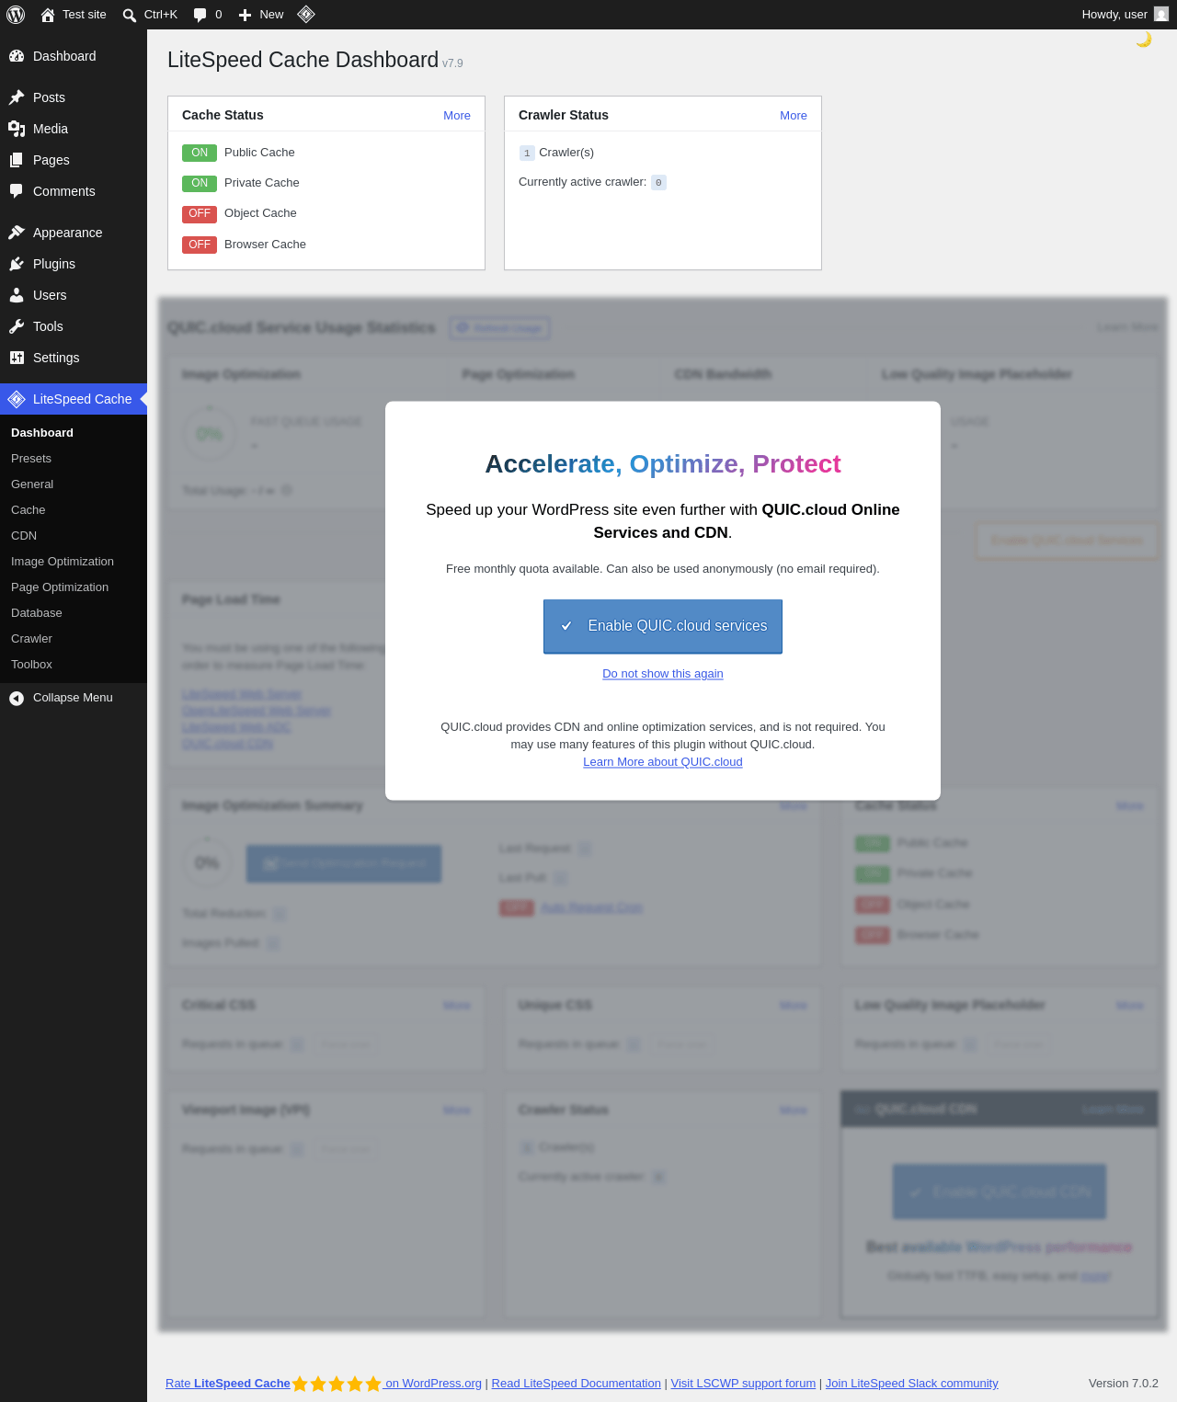
Task: Click Howdy, user account menu
Action: (x=1125, y=15)
